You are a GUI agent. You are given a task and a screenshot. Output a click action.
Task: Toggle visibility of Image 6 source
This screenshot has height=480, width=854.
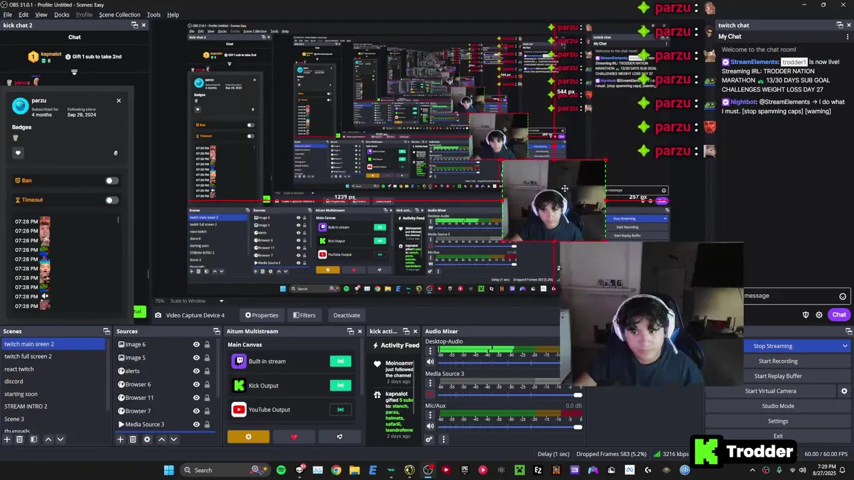coord(196,345)
